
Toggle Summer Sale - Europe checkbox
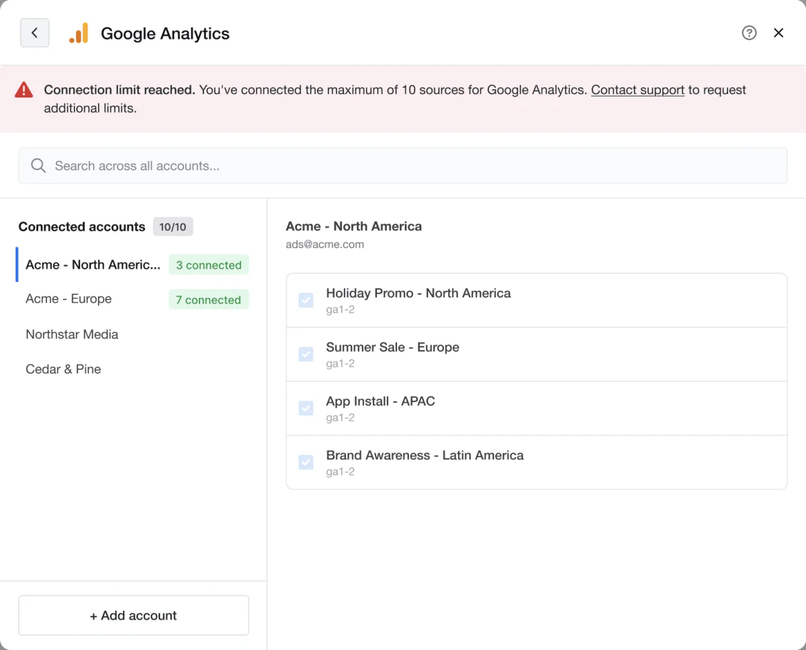click(x=306, y=354)
